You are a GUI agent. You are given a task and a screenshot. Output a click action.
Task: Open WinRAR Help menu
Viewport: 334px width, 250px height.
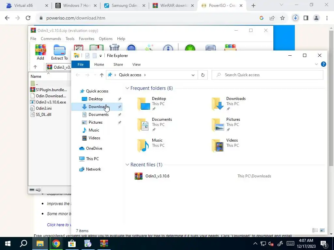point(121,39)
